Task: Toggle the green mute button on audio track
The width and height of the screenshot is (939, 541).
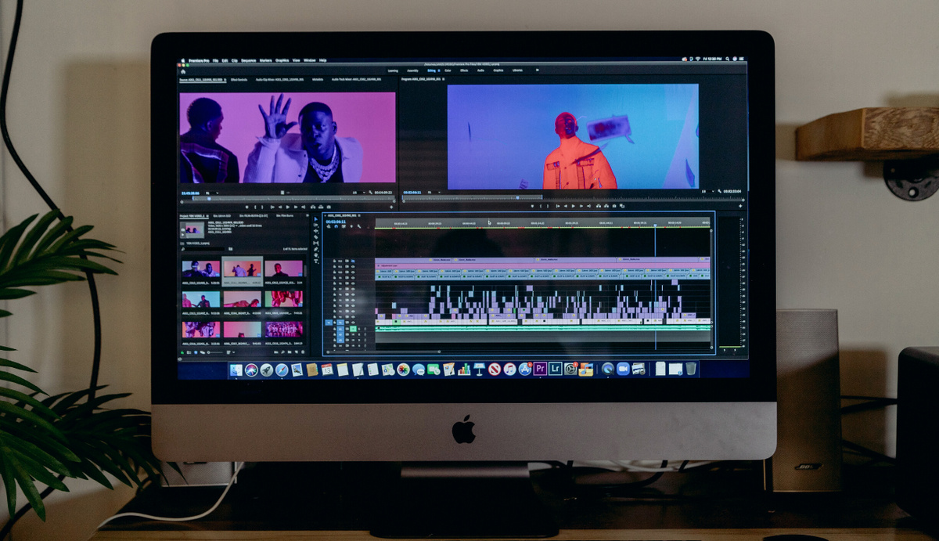Action: tap(353, 329)
